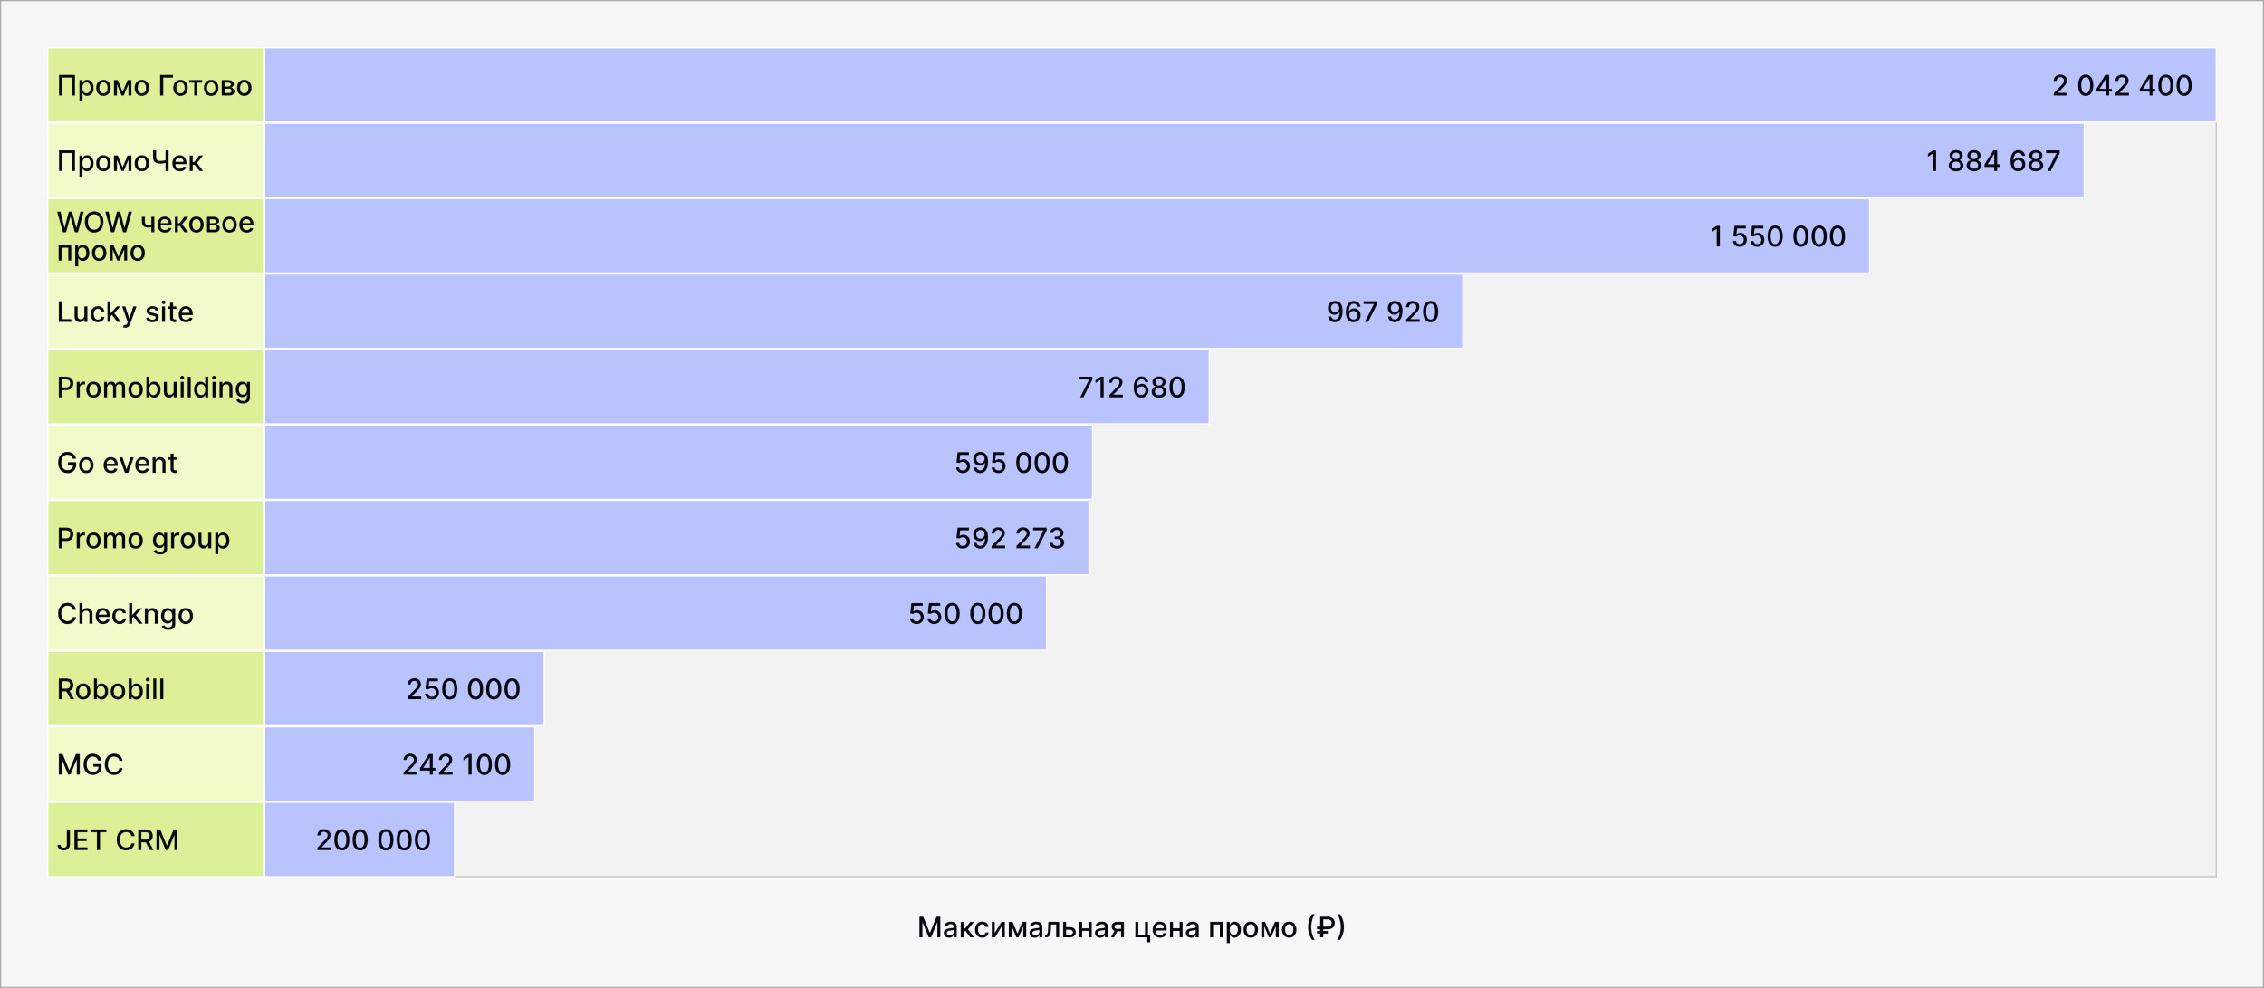Select the Go event label
This screenshot has height=988, width=2264.
pos(155,463)
